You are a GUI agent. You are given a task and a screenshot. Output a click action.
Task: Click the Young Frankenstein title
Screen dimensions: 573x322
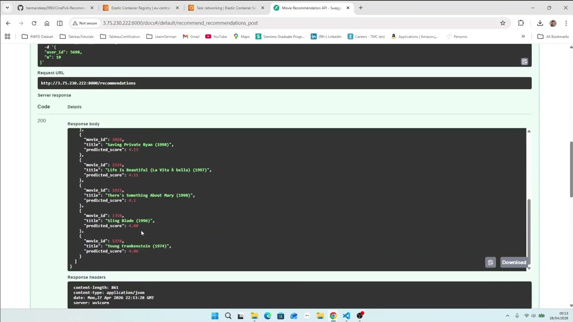[x=138, y=246]
